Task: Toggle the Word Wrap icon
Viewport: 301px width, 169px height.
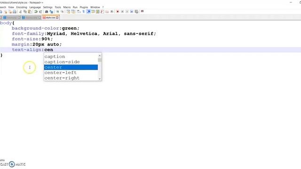Action: [79, 12]
